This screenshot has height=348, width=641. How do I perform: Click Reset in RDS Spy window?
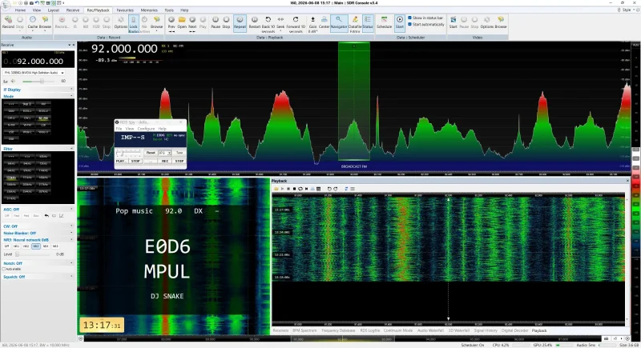pos(151,153)
